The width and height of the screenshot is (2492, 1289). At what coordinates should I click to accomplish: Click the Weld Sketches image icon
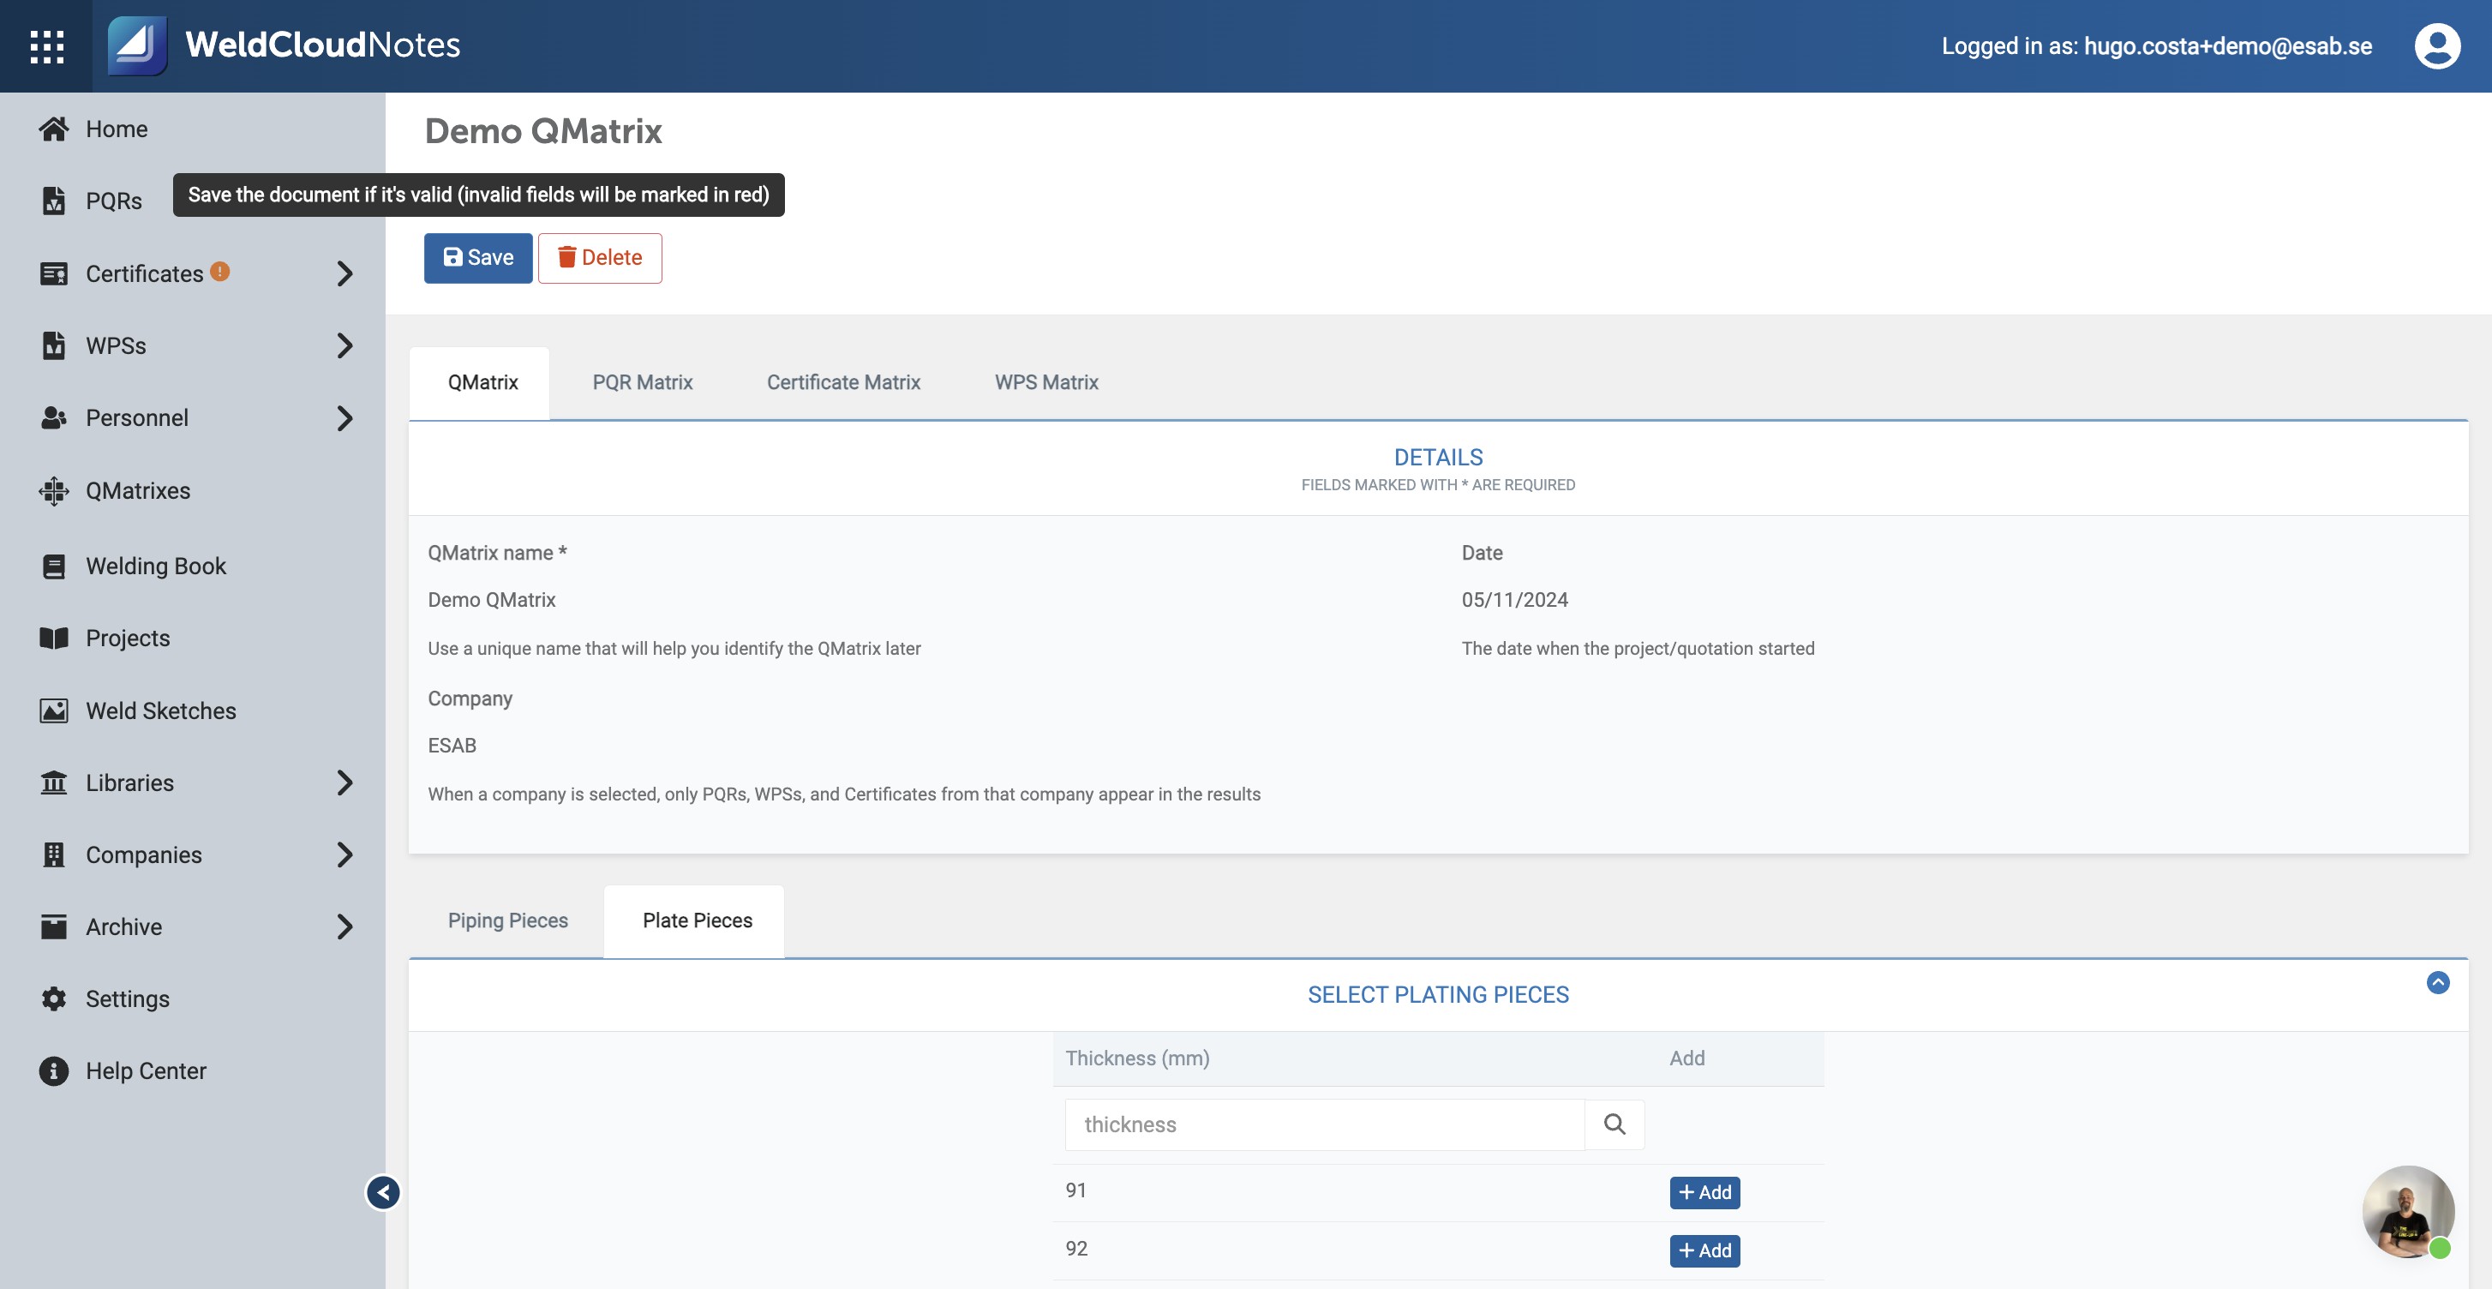[x=54, y=711]
